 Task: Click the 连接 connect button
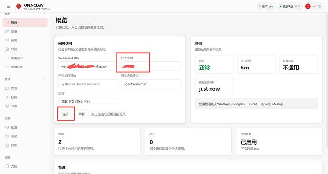click(65, 114)
